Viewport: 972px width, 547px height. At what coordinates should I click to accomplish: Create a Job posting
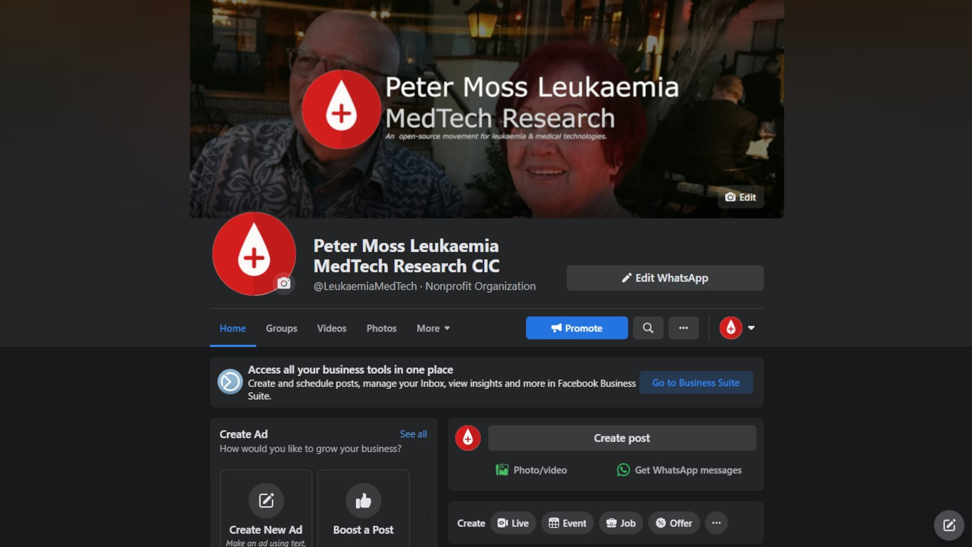tap(621, 523)
